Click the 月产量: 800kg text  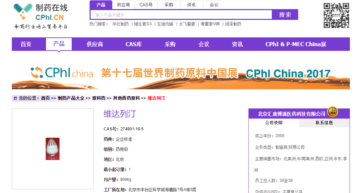[117, 180]
